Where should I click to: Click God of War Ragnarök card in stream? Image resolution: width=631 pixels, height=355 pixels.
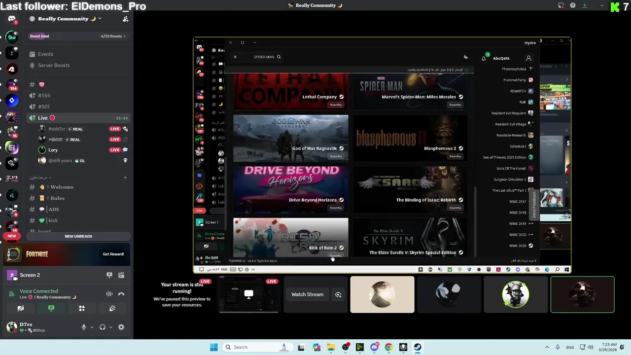click(x=291, y=138)
